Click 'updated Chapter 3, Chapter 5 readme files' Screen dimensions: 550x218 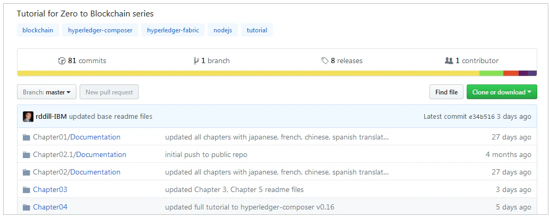click(234, 189)
